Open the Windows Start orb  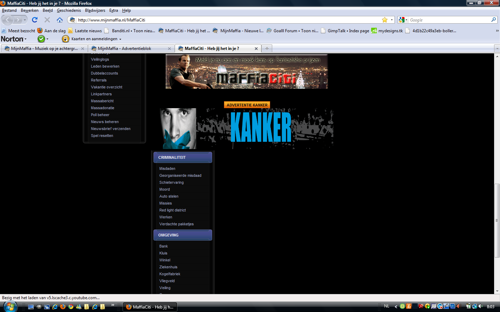[10, 306]
